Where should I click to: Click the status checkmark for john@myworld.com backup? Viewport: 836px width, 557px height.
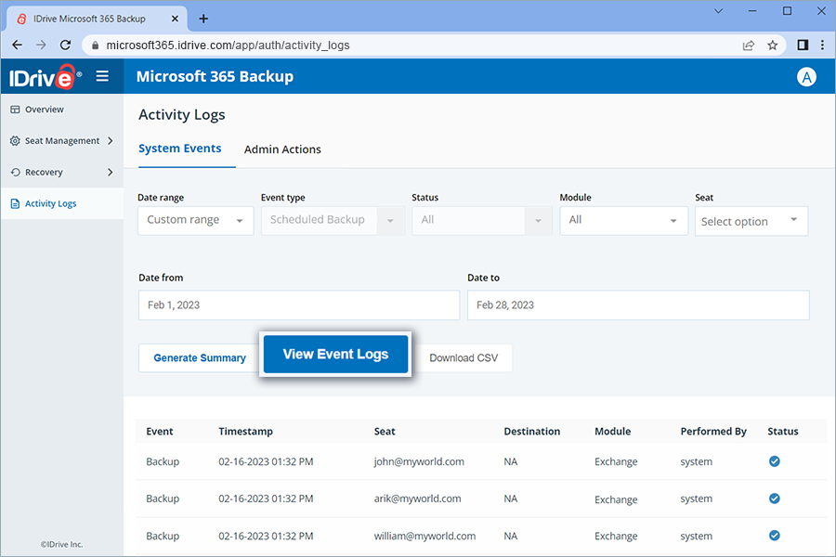coord(774,461)
